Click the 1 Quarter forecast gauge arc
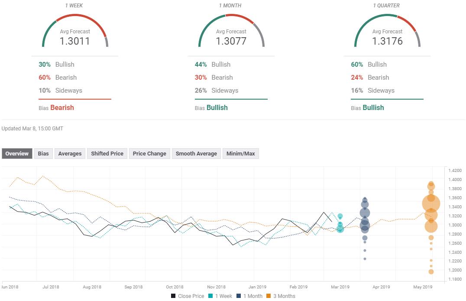The image size is (466, 301). point(387,17)
